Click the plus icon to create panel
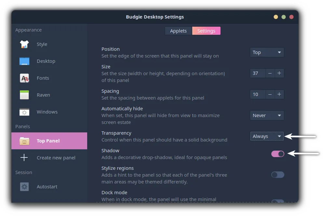323x216 pixels. click(x=24, y=158)
